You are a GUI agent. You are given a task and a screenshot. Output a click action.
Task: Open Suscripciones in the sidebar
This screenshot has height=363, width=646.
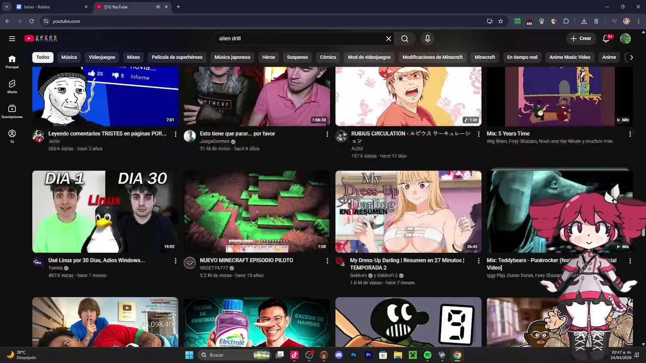(12, 111)
